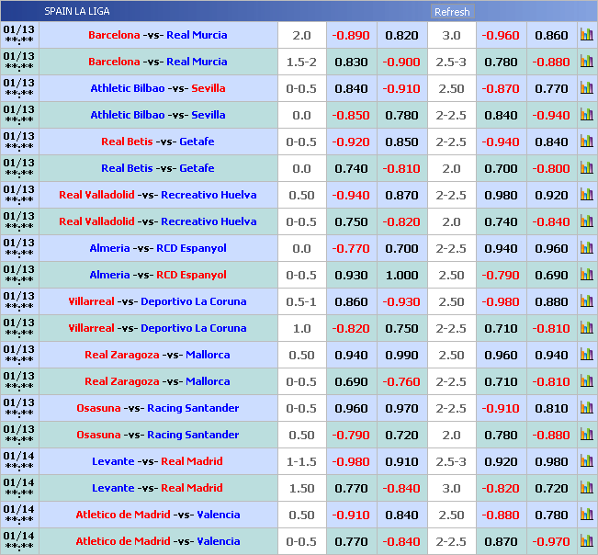Open chart icon for Real Valladolid 0.50 row
Image resolution: width=598 pixels, height=555 pixels.
click(x=586, y=195)
